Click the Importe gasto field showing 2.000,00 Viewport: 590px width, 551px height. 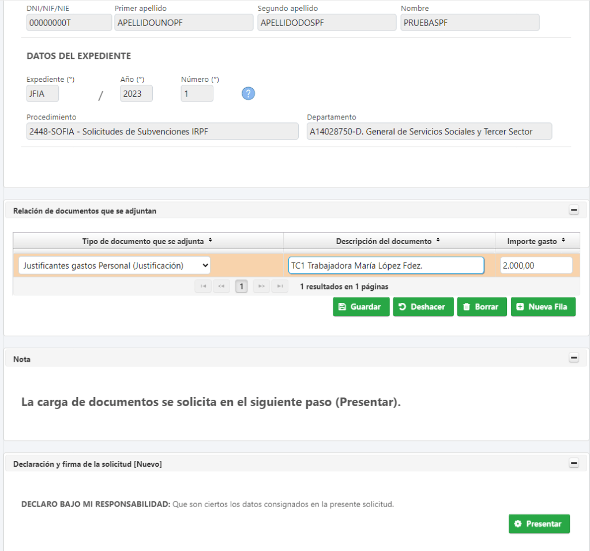coord(536,265)
